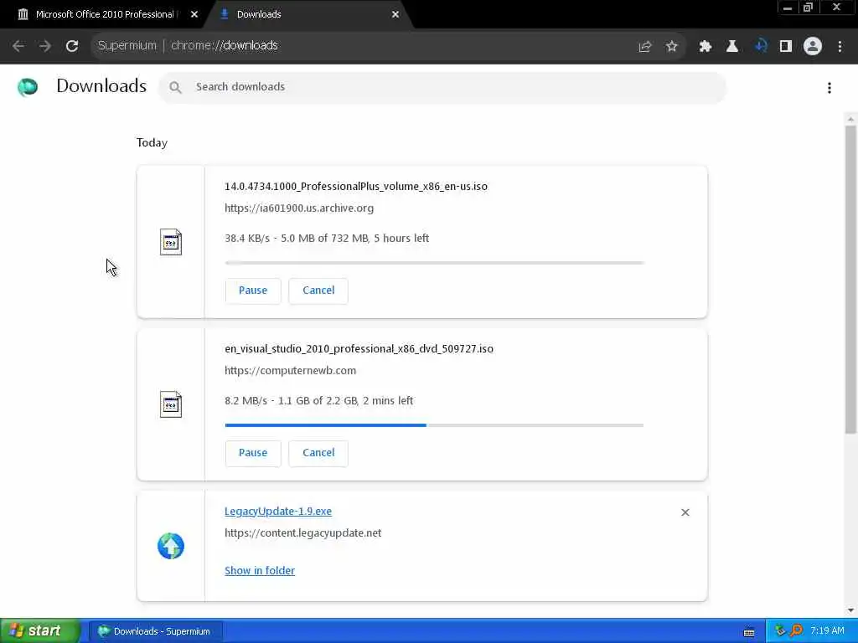Pause the ProfessionalPlus ISO download
Screen dimensions: 858x643
click(x=253, y=291)
